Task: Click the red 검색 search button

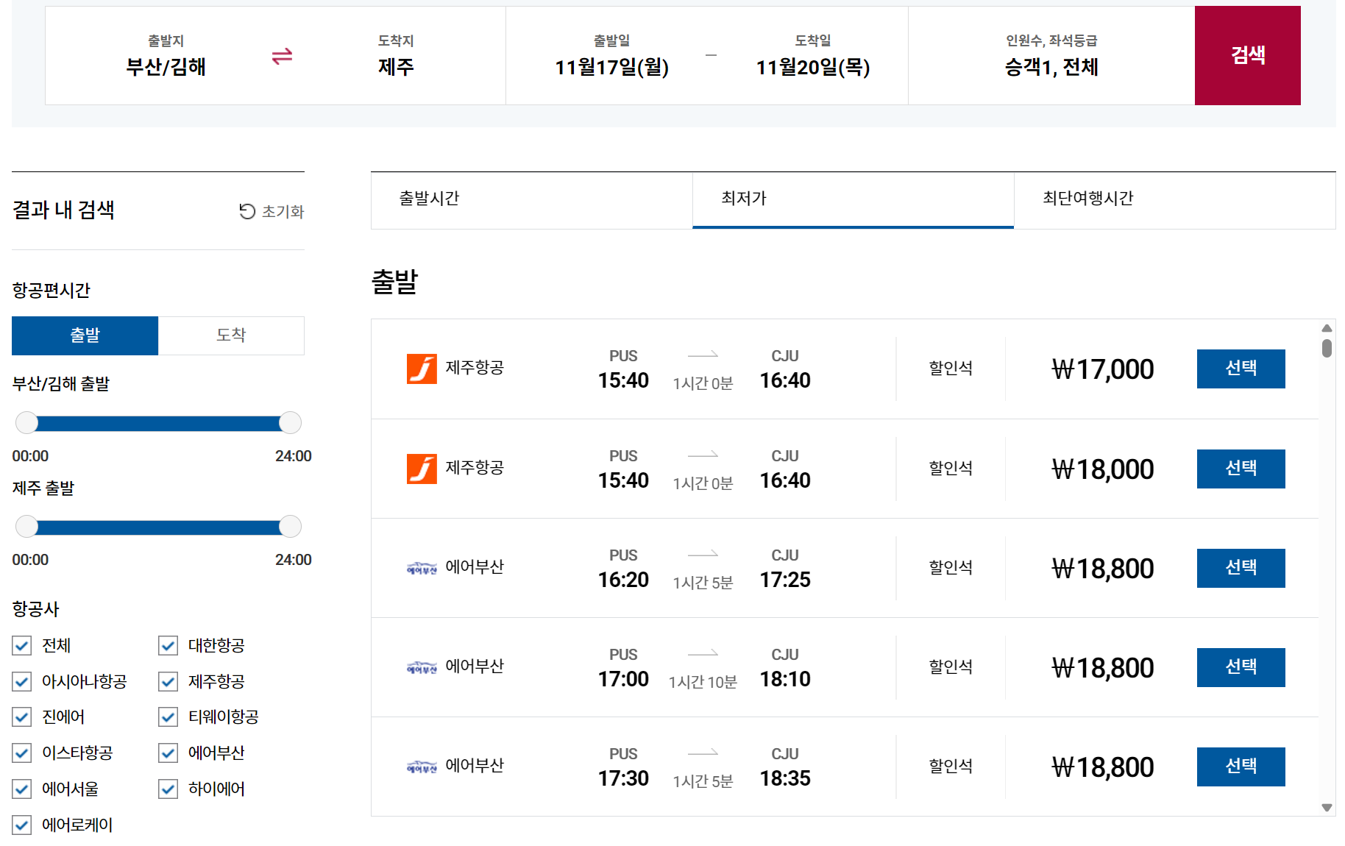Action: [1247, 55]
